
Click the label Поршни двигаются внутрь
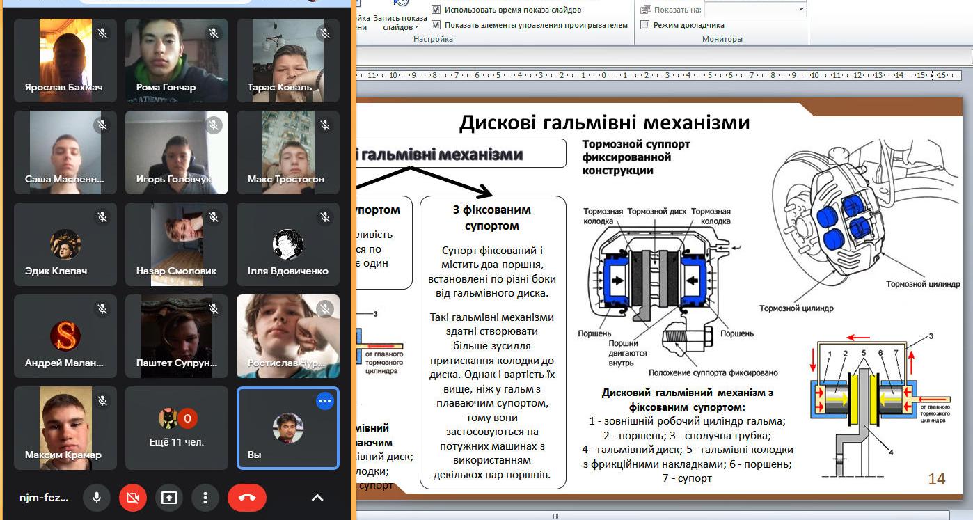pyautogui.click(x=628, y=353)
